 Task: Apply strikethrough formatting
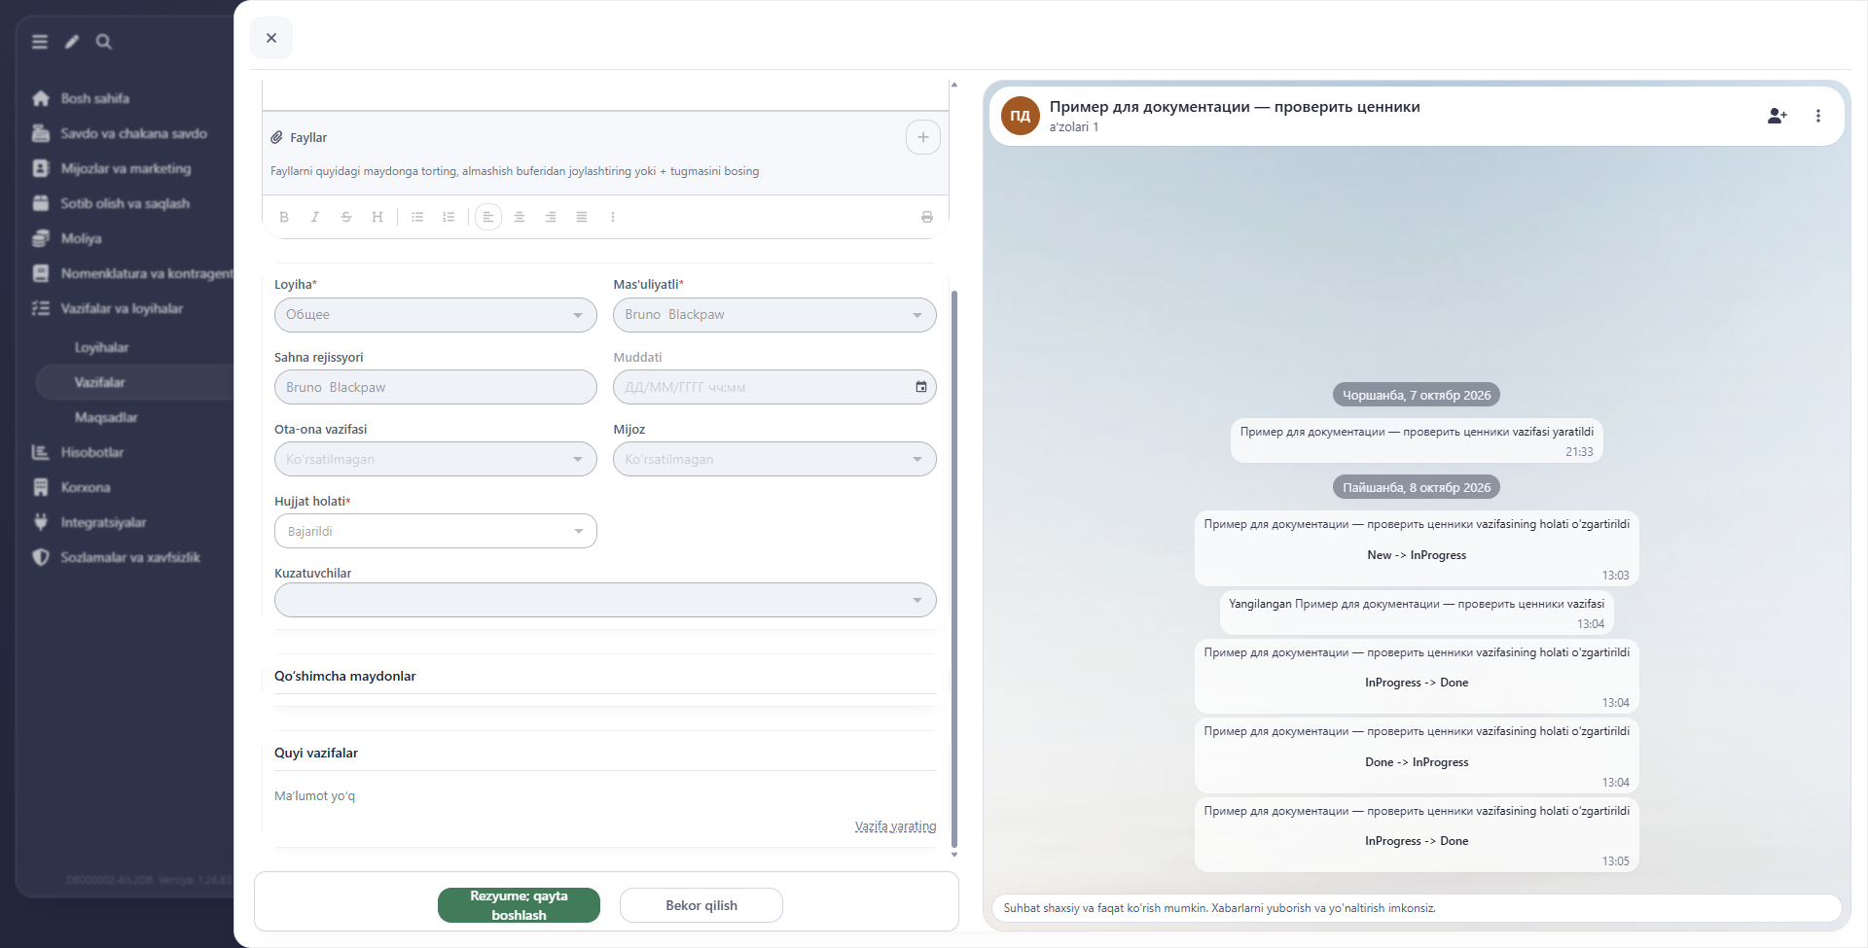(x=346, y=217)
